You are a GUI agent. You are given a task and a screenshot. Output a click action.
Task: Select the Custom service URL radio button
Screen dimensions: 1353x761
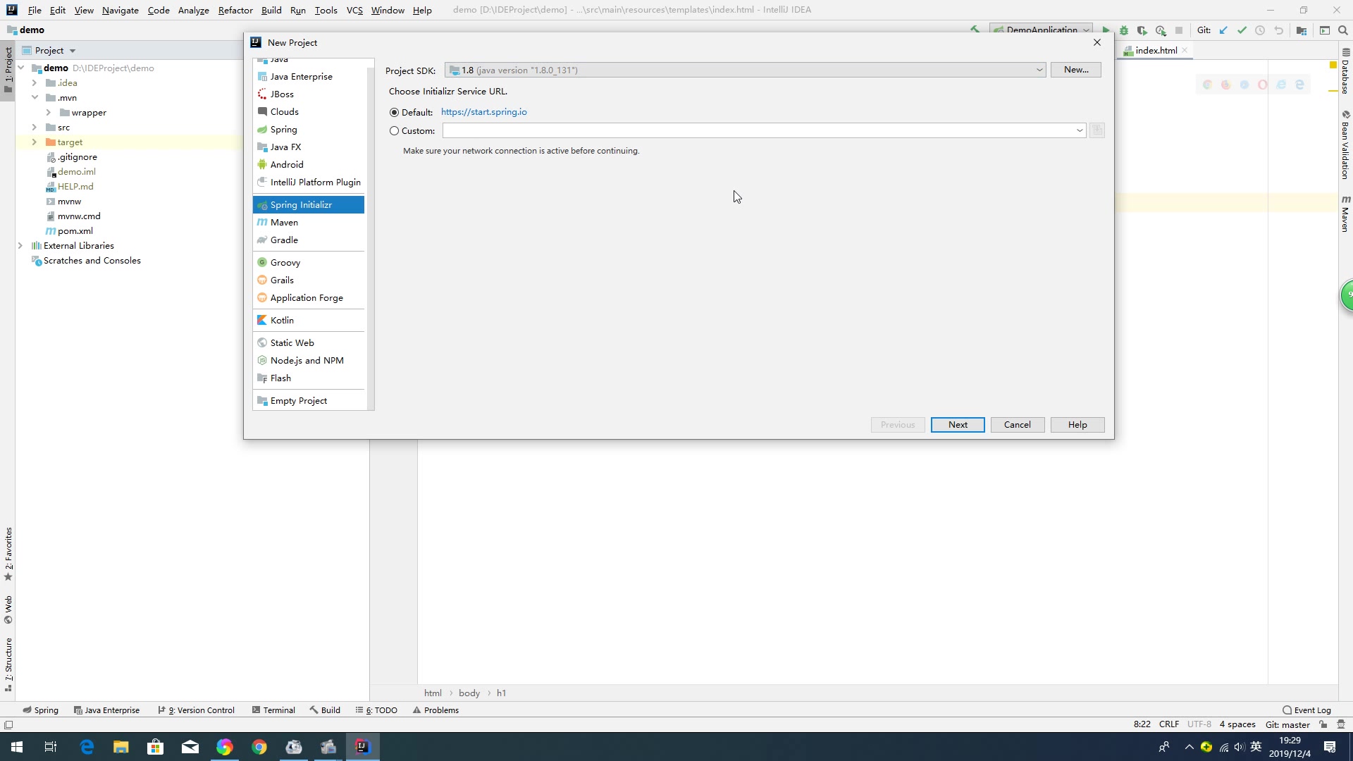pos(394,131)
